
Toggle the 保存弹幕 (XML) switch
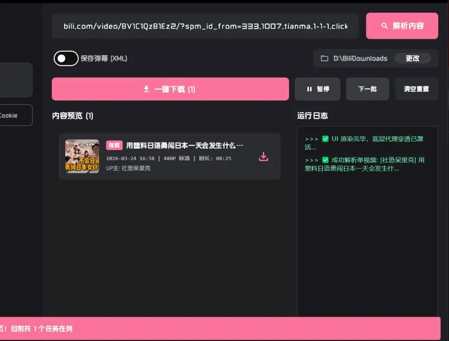[x=66, y=58]
